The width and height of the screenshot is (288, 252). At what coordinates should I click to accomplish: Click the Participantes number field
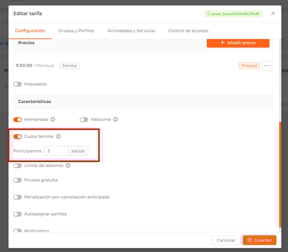pos(56,151)
